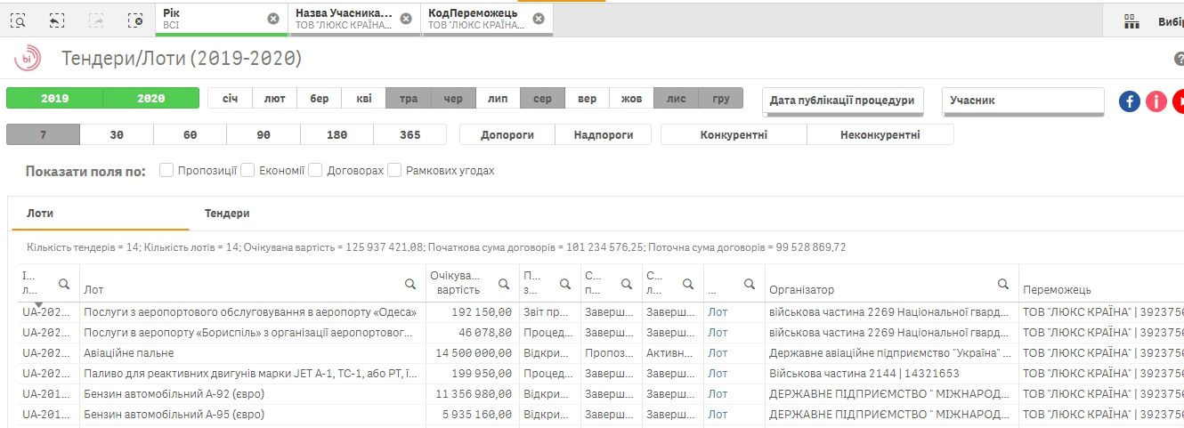Filter by Конкурентні procedures
The width and height of the screenshot is (1184, 428).
(734, 134)
